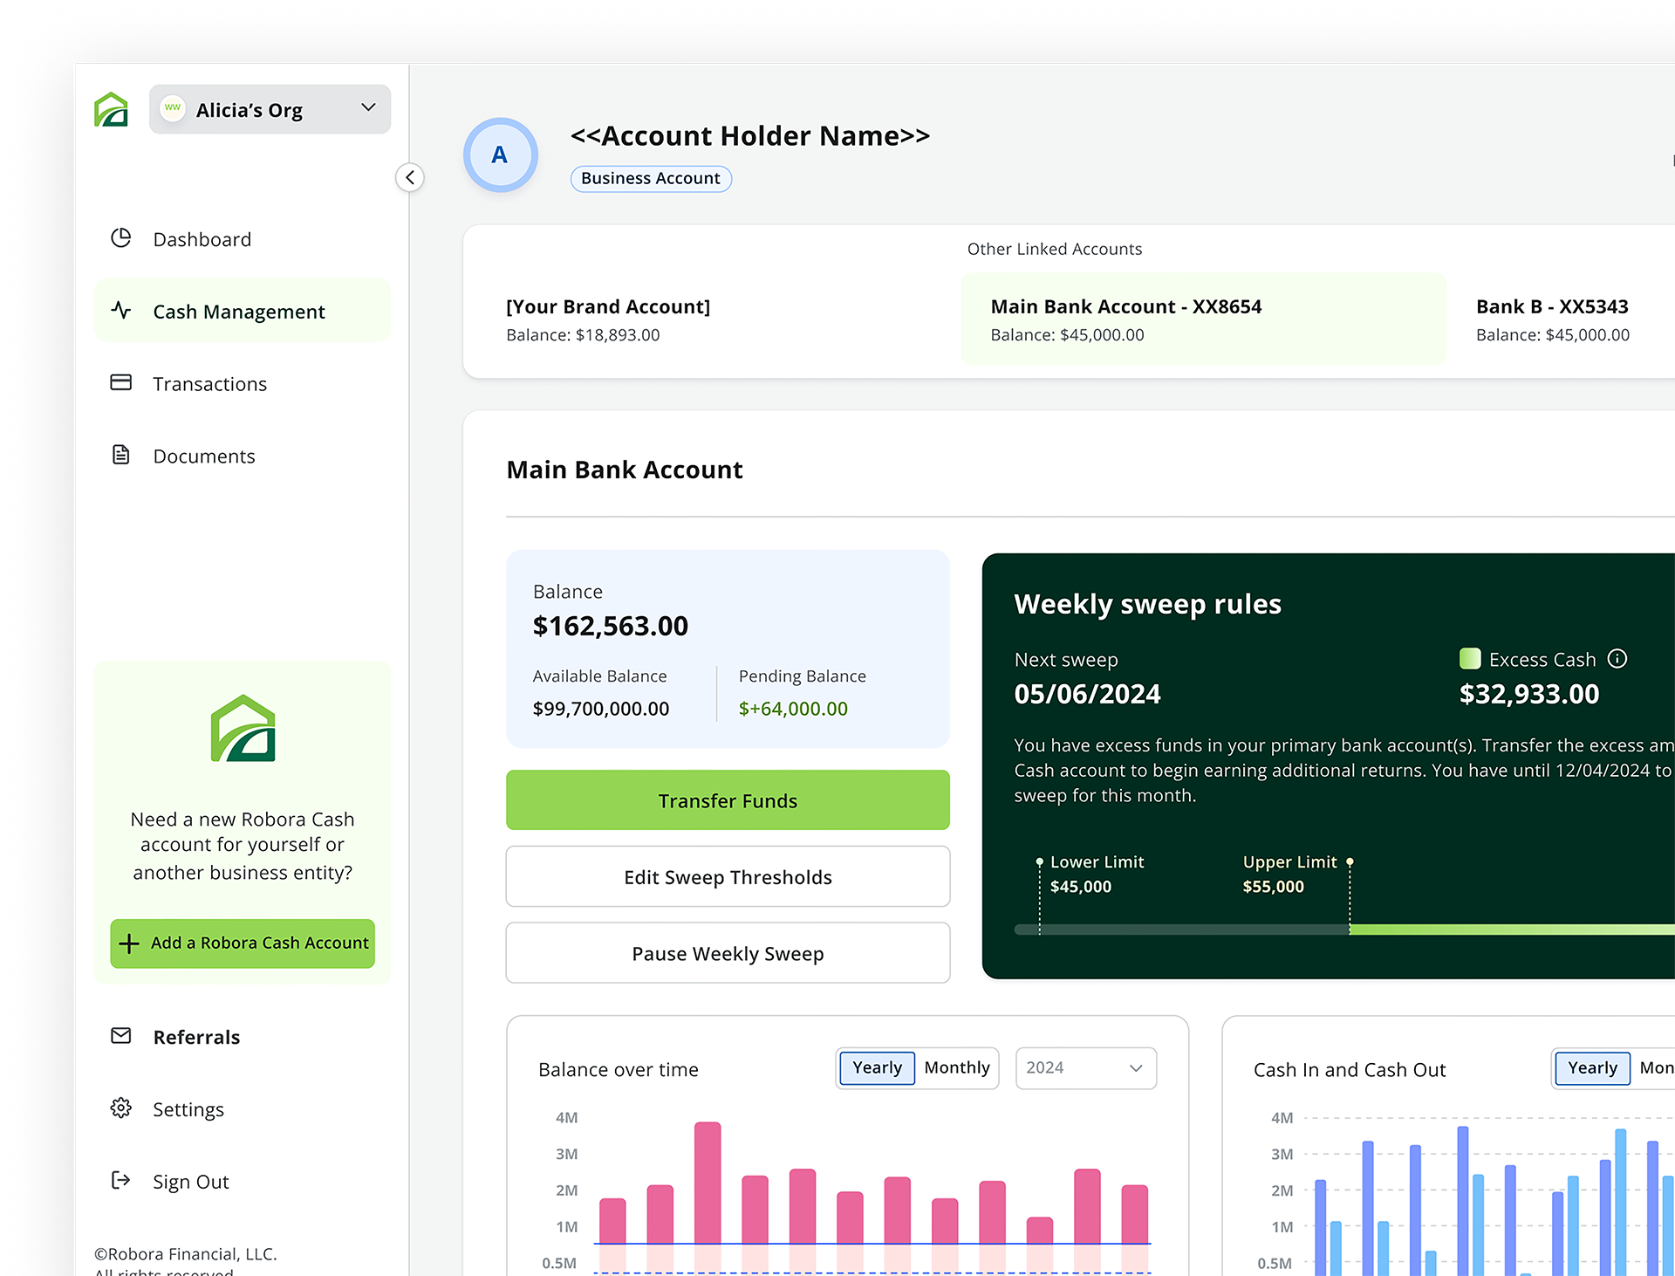Image resolution: width=1675 pixels, height=1276 pixels.
Task: Open the 2024 year dropdown
Action: click(x=1085, y=1068)
